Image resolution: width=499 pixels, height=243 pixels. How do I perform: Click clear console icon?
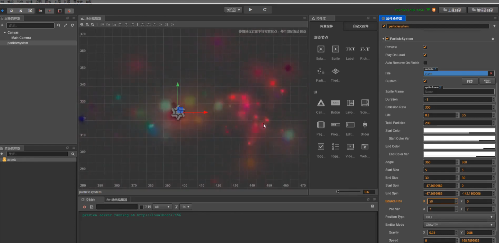pyautogui.click(x=84, y=207)
